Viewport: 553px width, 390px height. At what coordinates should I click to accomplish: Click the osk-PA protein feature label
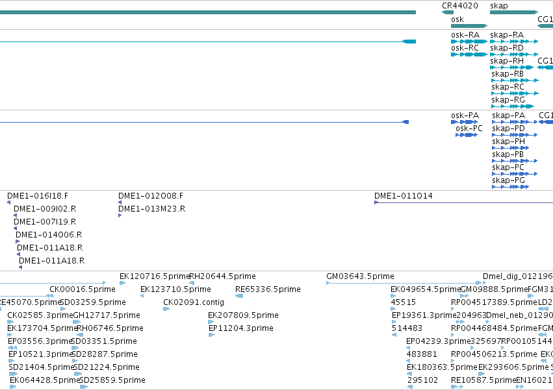point(465,116)
